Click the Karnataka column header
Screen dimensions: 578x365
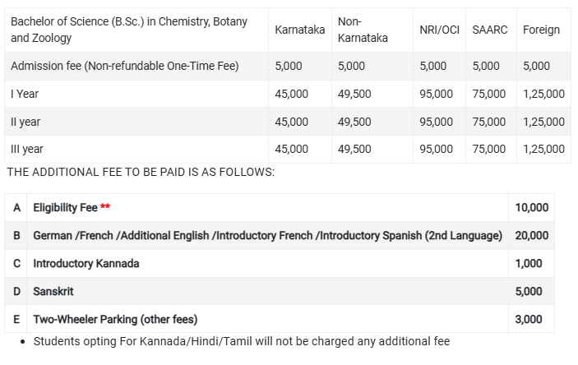coord(299,30)
